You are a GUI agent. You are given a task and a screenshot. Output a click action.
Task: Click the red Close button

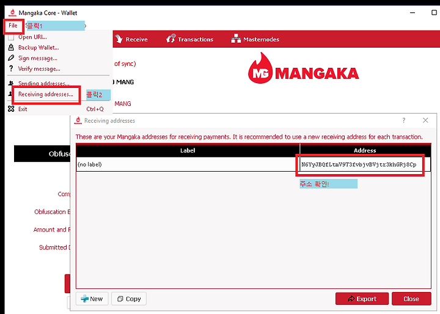tap(411, 299)
